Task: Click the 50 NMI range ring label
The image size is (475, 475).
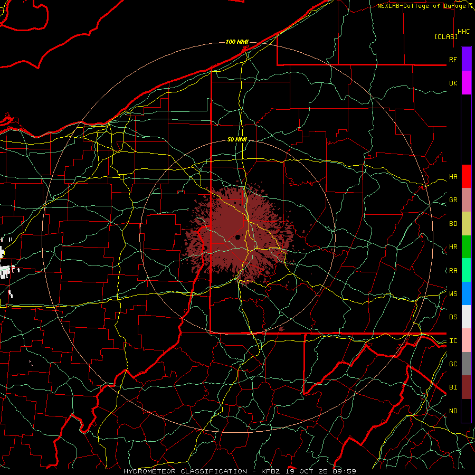Action: pos(237,139)
